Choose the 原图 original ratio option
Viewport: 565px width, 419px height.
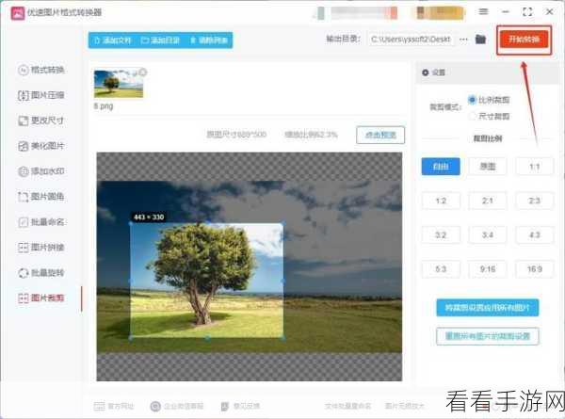pos(488,167)
